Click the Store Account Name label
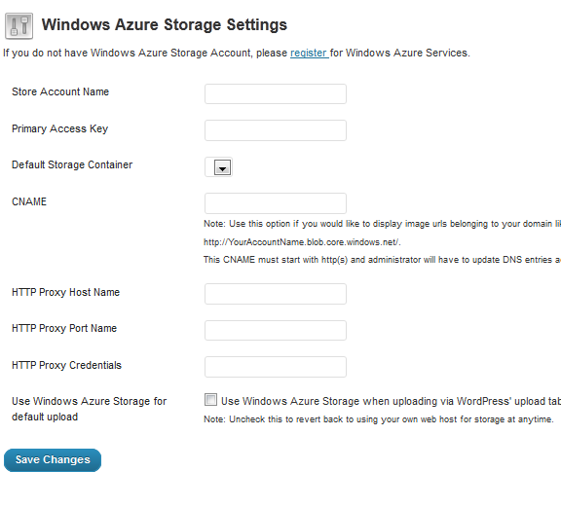The height and width of the screenshot is (508, 561). tap(60, 91)
